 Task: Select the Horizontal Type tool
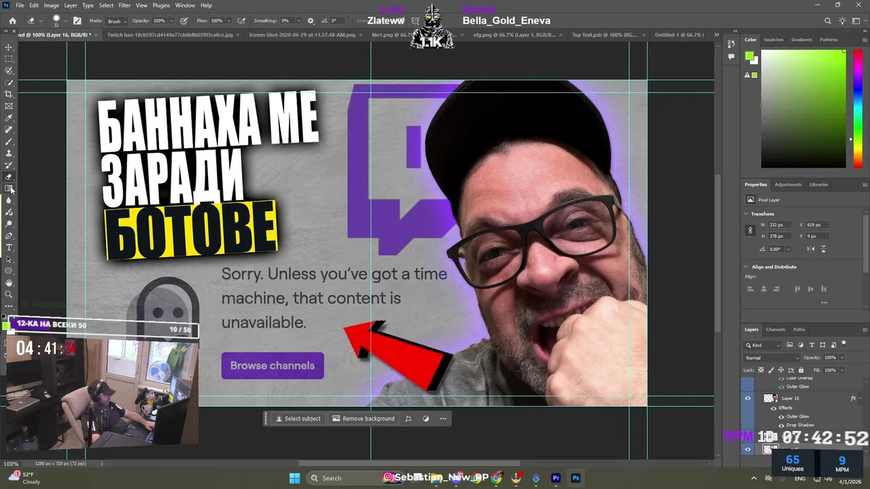(x=9, y=247)
